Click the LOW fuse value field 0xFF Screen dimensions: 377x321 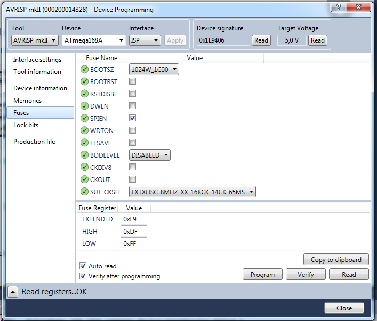tap(134, 244)
